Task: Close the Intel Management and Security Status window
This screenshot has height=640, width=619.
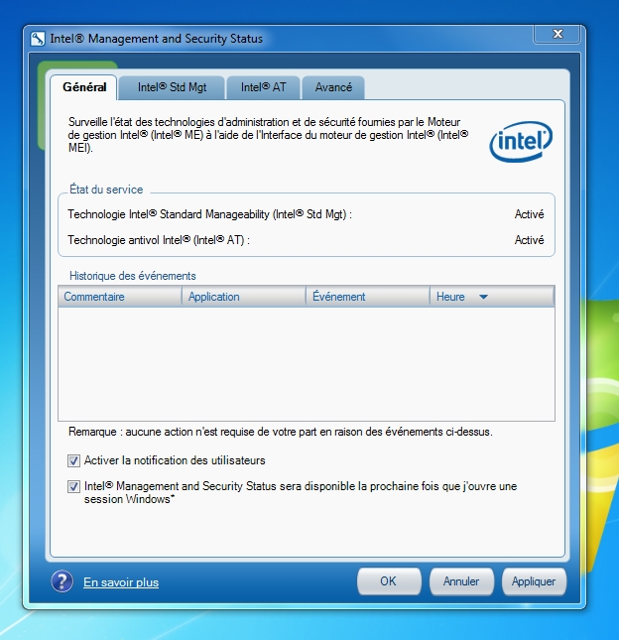Action: coord(557,34)
